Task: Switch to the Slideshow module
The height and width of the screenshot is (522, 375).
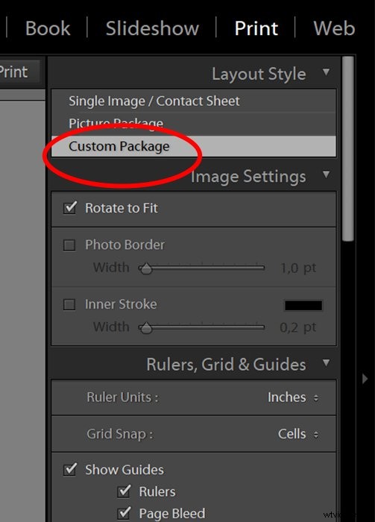Action: point(152,28)
